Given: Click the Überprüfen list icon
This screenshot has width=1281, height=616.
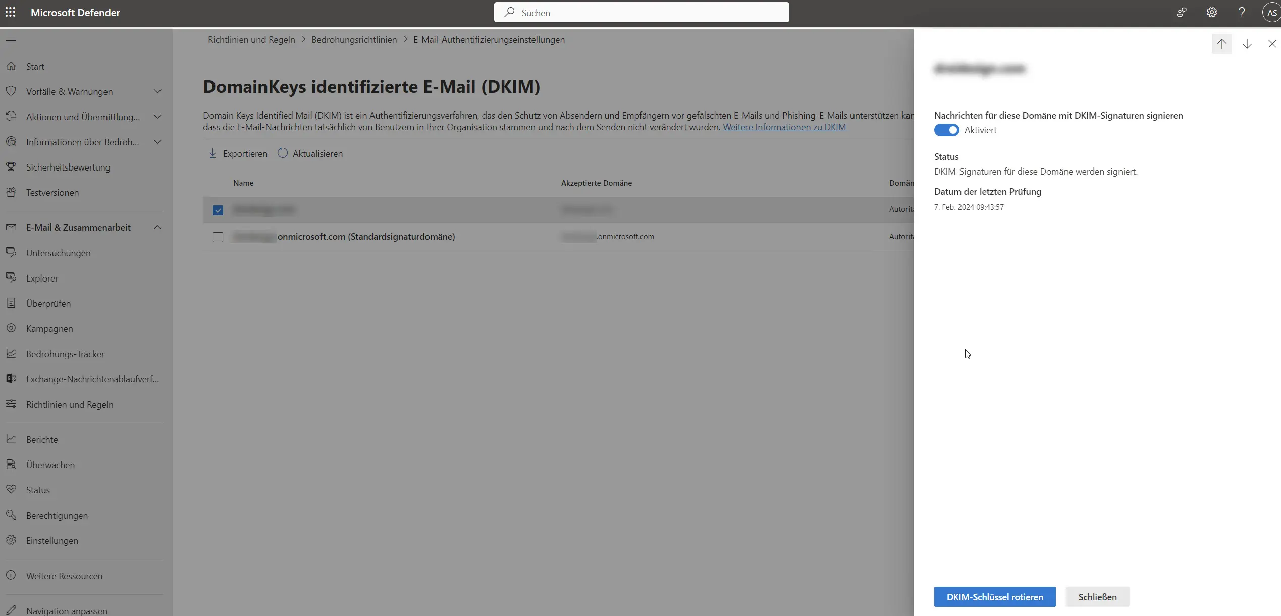Looking at the screenshot, I should (11, 303).
